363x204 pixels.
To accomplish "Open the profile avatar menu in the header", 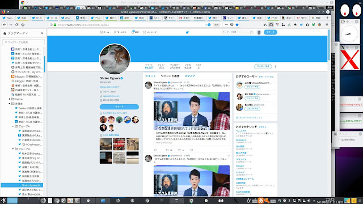I will [259, 32].
